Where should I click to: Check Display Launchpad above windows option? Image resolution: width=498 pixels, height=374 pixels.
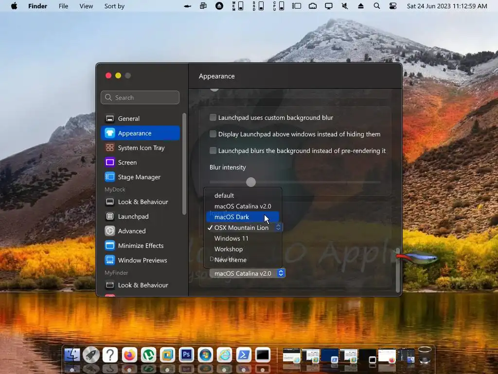pos(213,134)
